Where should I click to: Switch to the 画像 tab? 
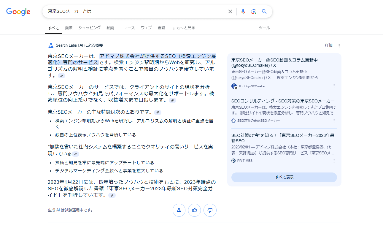[69, 28]
